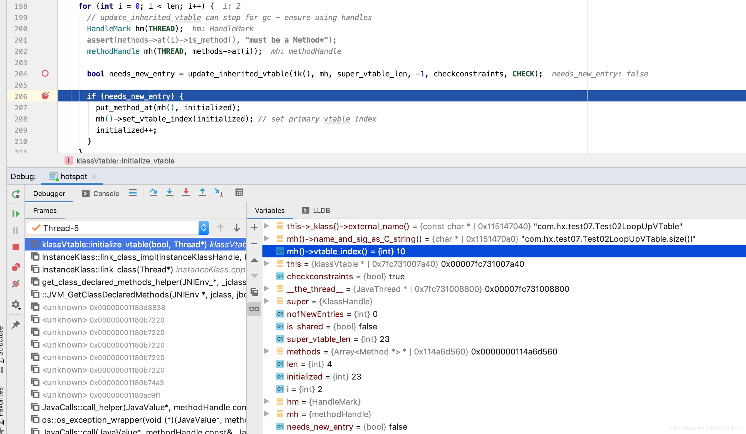Open the Thread-5 thread selector dropdown
Image resolution: width=746 pixels, height=434 pixels.
point(204,228)
